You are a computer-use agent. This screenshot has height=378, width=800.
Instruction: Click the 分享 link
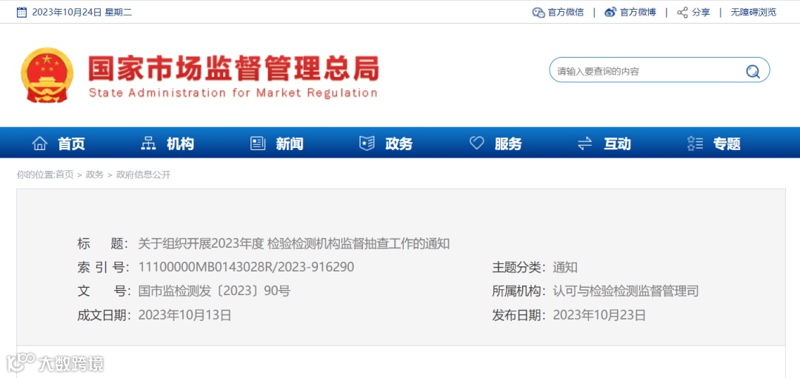pyautogui.click(x=701, y=13)
